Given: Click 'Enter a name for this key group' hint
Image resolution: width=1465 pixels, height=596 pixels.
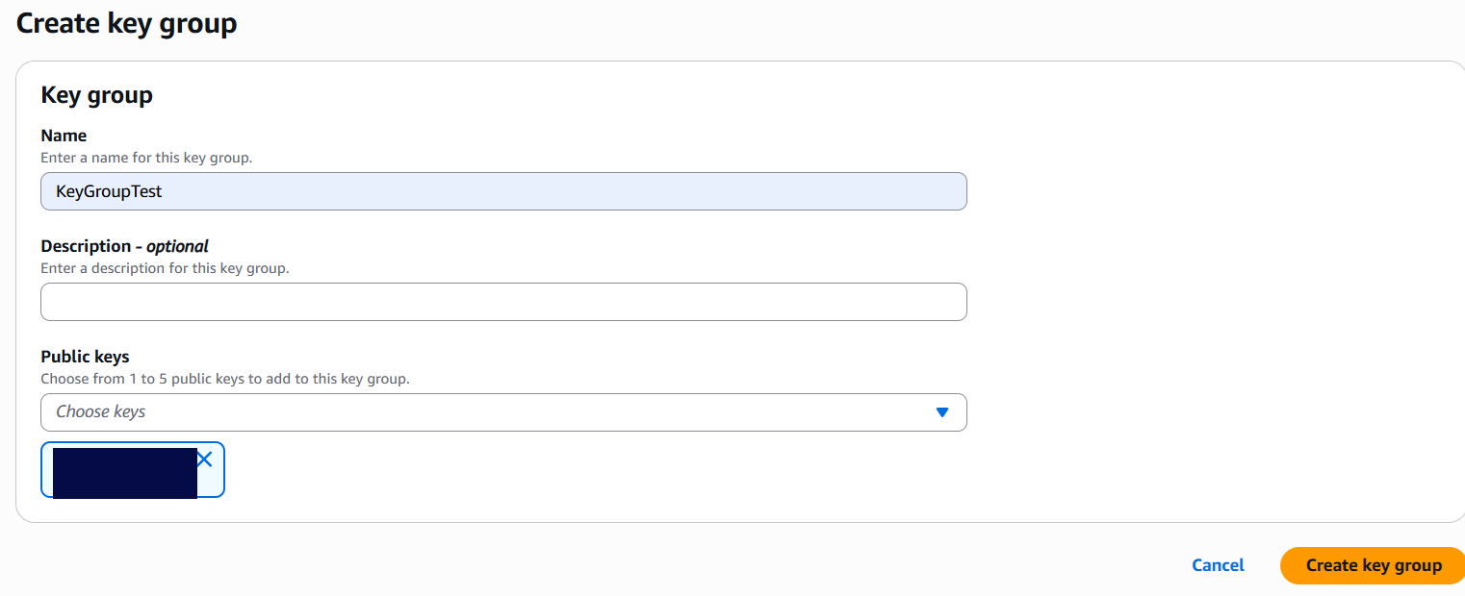Looking at the screenshot, I should [146, 157].
